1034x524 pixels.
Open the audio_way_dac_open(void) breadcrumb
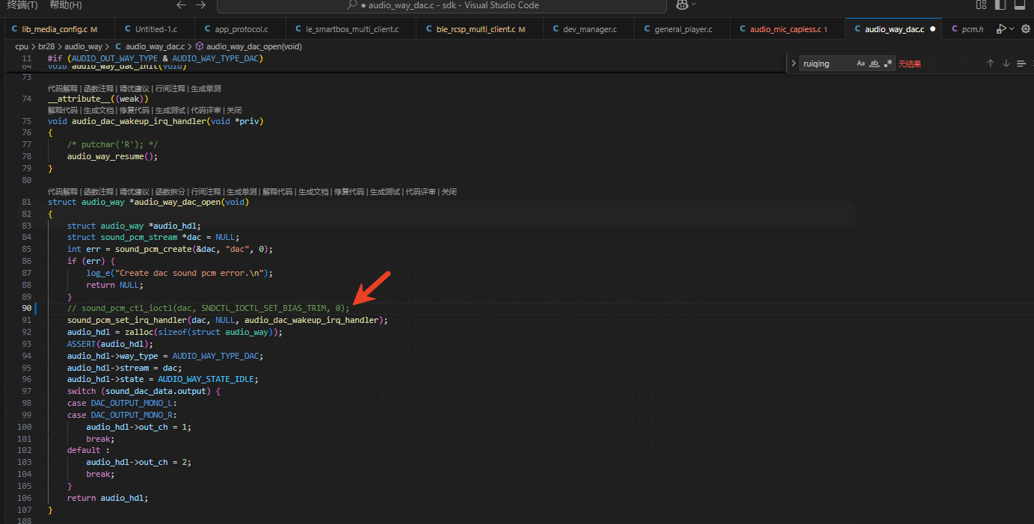pyautogui.click(x=254, y=46)
